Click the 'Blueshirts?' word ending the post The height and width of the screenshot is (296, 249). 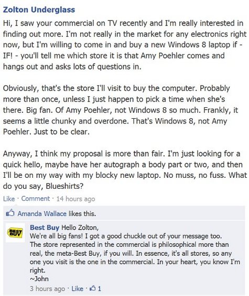[x=64, y=186]
